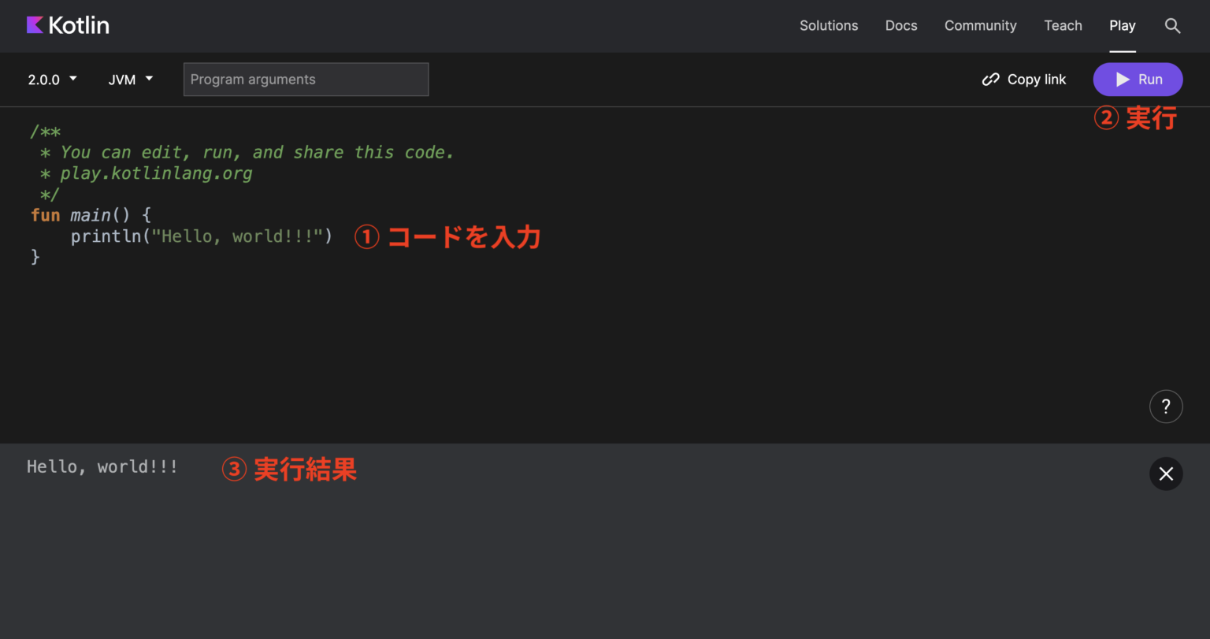Select the Hello, world!!! output text
This screenshot has height=639, width=1210.
tap(102, 466)
